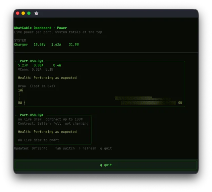Click the Charger label
This screenshot has height=192, width=212.
click(21, 45)
